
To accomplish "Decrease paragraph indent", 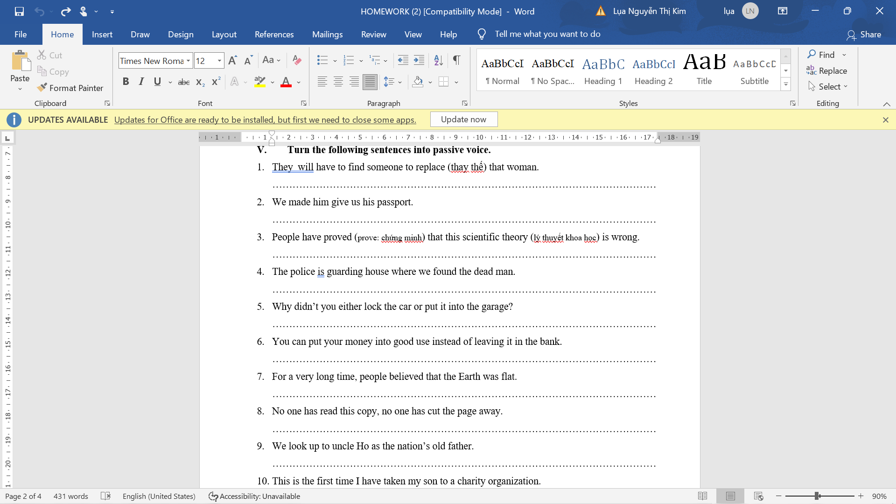I will [403, 60].
